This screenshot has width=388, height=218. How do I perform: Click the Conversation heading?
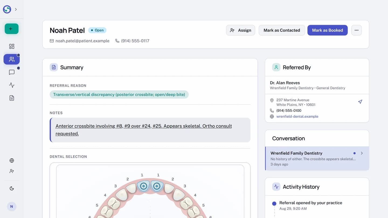click(x=288, y=138)
